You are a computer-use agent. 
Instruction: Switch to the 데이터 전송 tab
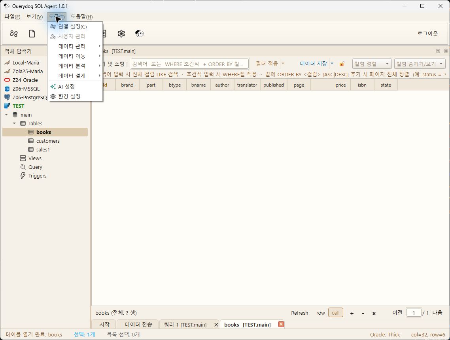[138, 325]
